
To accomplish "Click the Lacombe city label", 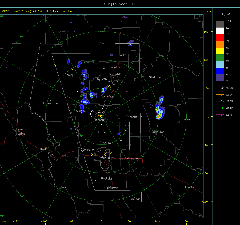I will click(x=115, y=67).
